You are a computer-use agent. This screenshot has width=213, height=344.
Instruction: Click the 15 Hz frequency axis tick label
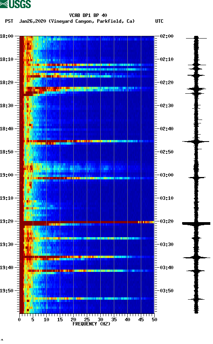60,320
